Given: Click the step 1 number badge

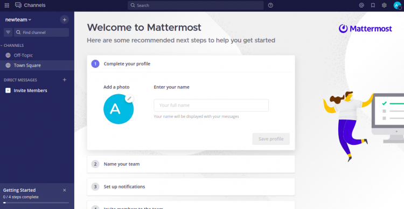Looking at the screenshot, I should (95, 64).
